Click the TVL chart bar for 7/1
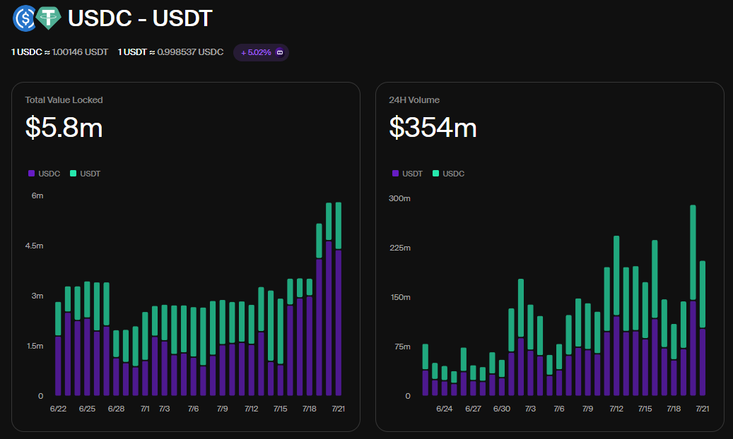This screenshot has height=439, width=733. click(145, 354)
